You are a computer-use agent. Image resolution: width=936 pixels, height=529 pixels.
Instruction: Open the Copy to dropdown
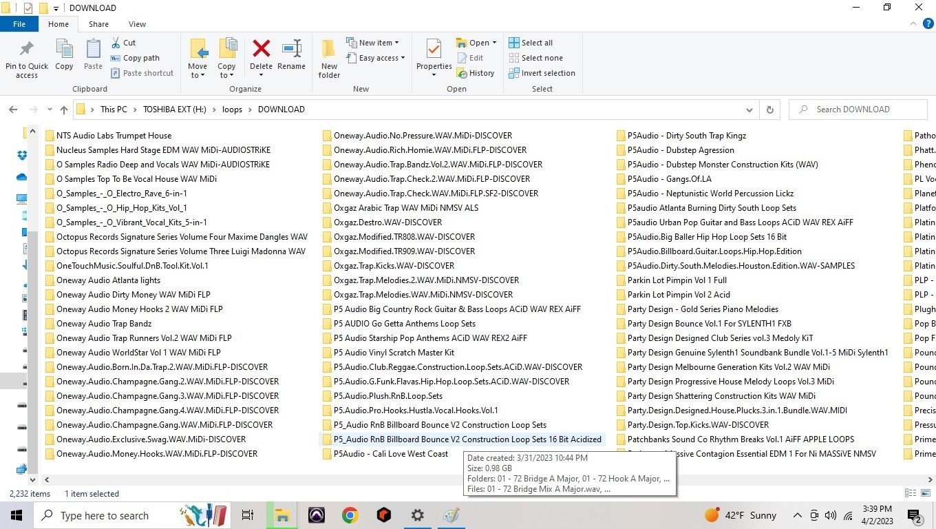pos(226,72)
